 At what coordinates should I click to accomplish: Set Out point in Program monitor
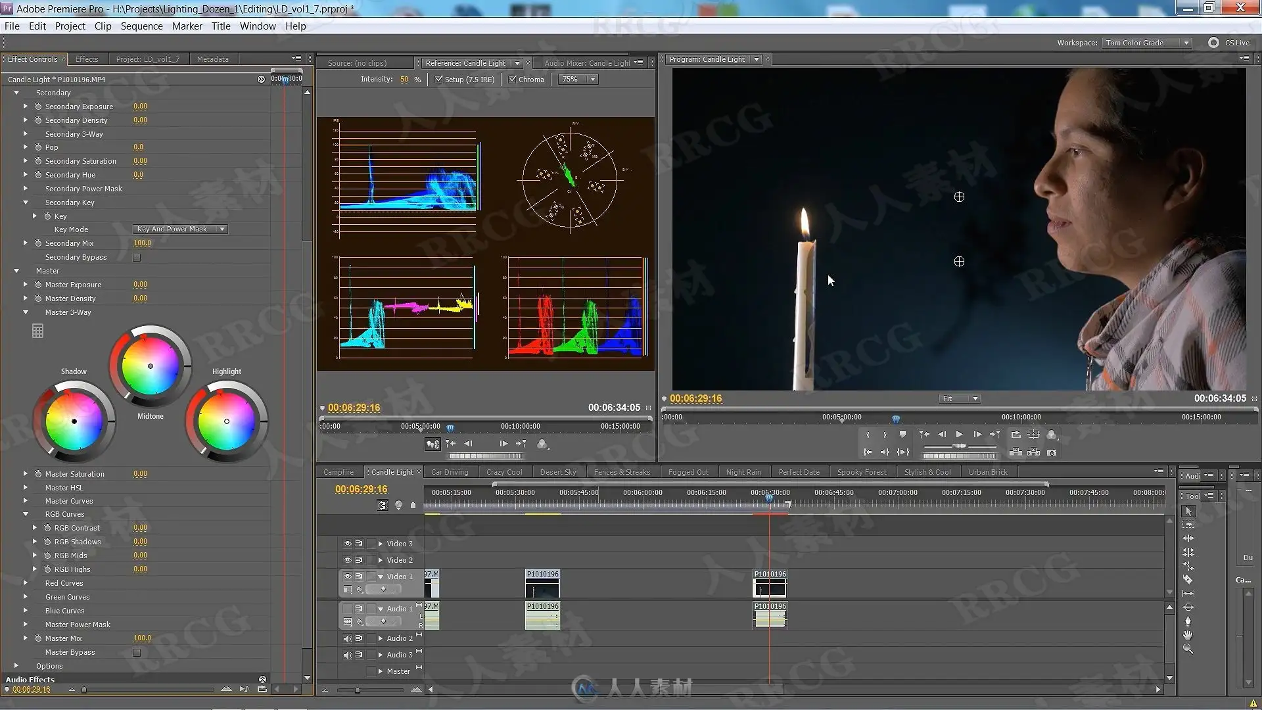[x=885, y=435]
